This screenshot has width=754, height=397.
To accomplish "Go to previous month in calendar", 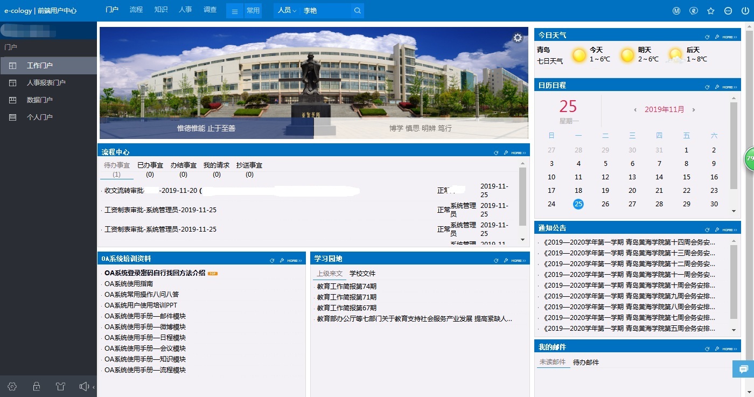I will tap(636, 110).
